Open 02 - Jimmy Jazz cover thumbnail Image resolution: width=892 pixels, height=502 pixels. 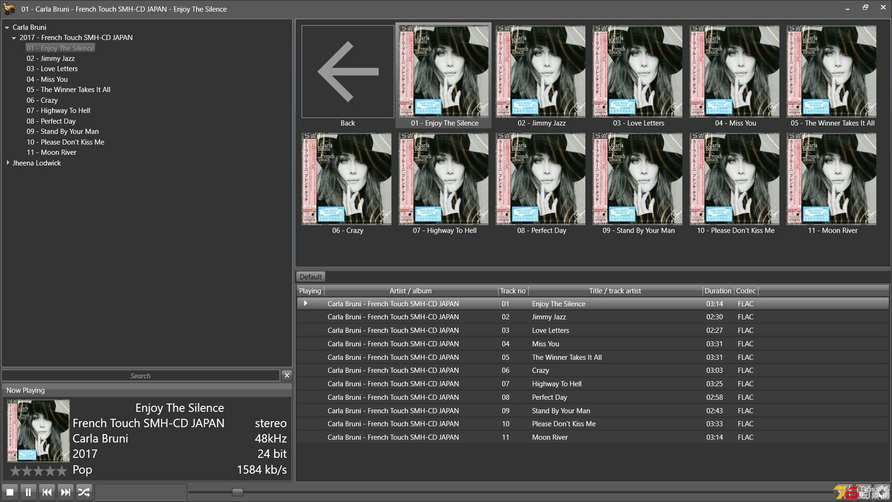pyautogui.click(x=541, y=72)
